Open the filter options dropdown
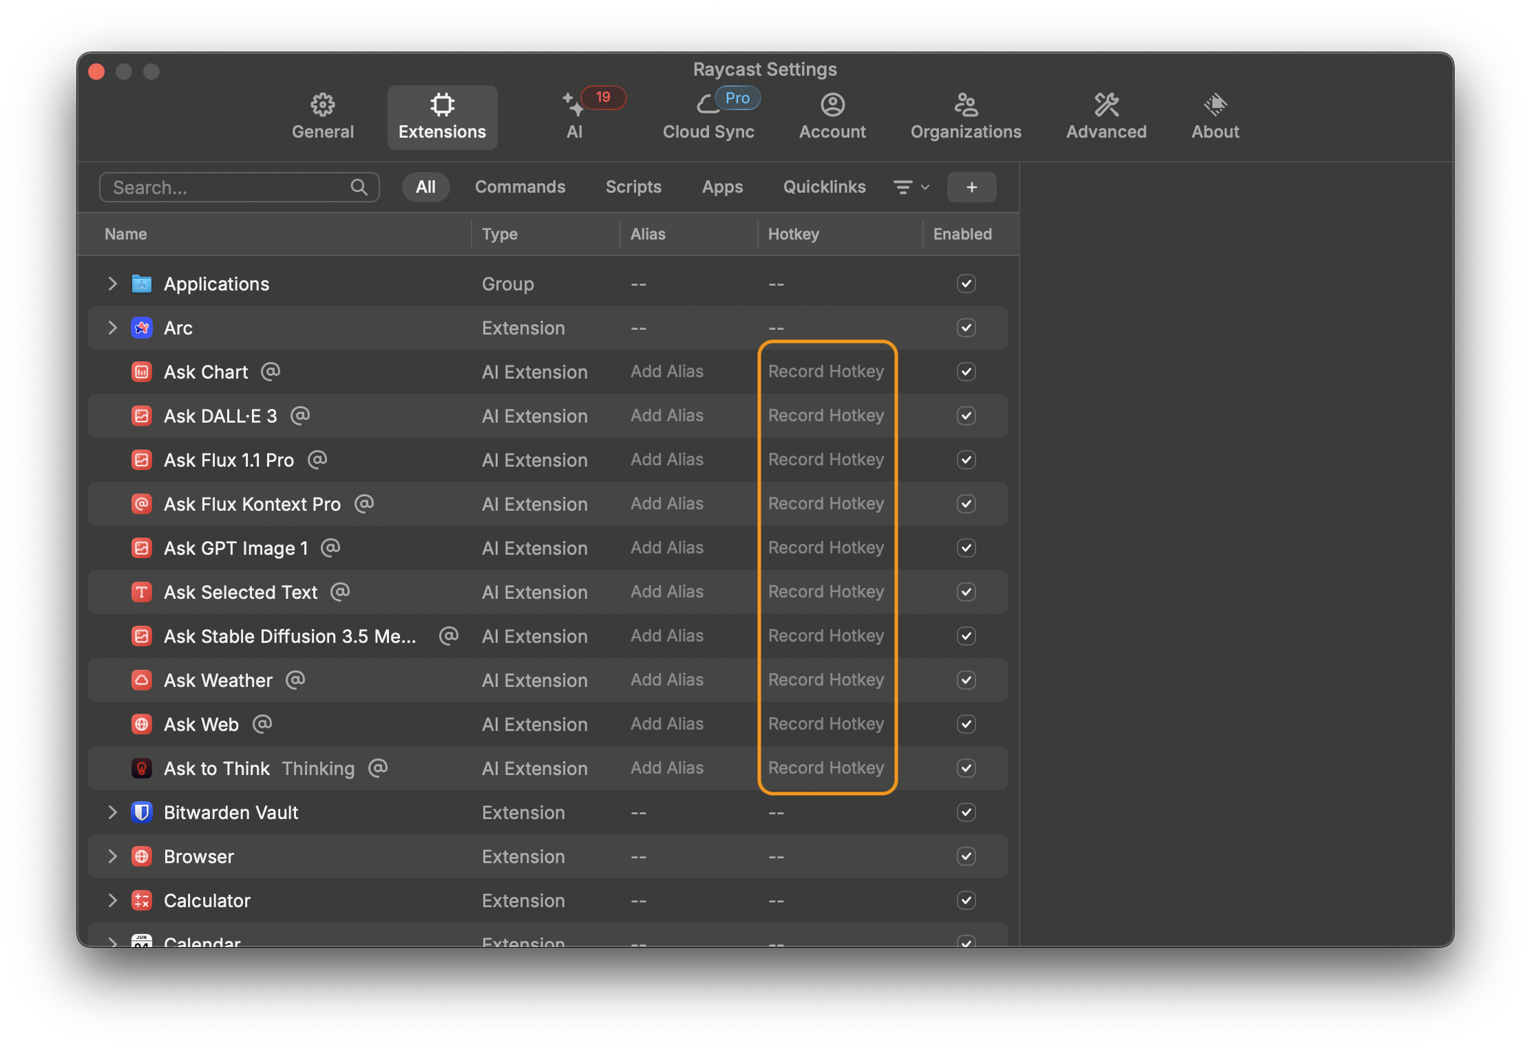 tap(911, 187)
